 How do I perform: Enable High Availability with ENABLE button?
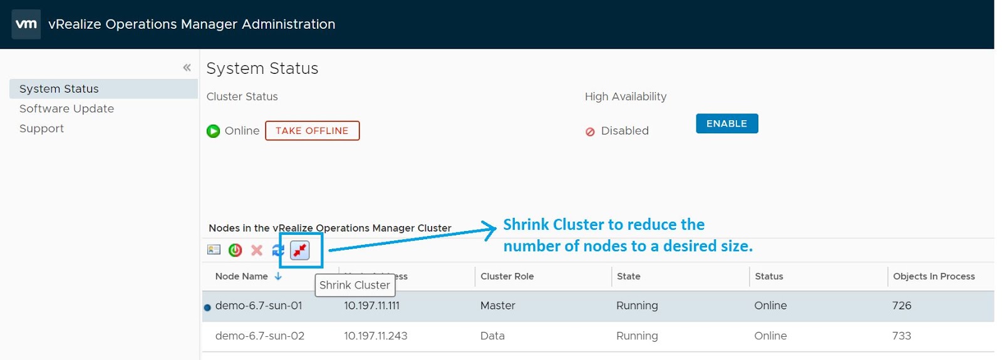(726, 124)
